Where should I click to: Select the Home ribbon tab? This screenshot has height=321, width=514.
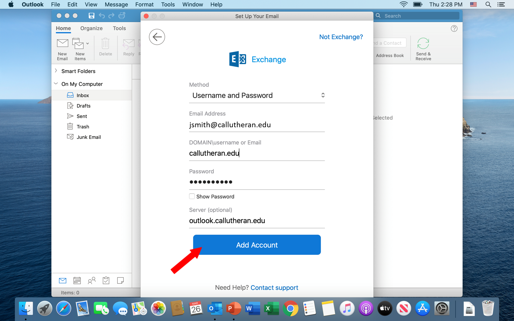point(63,28)
